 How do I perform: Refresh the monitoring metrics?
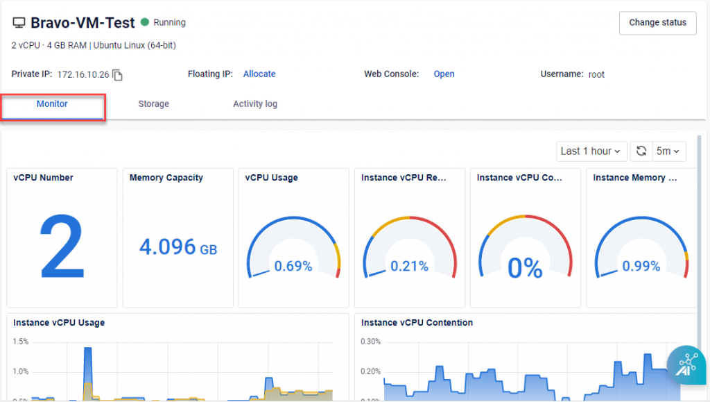[641, 151]
